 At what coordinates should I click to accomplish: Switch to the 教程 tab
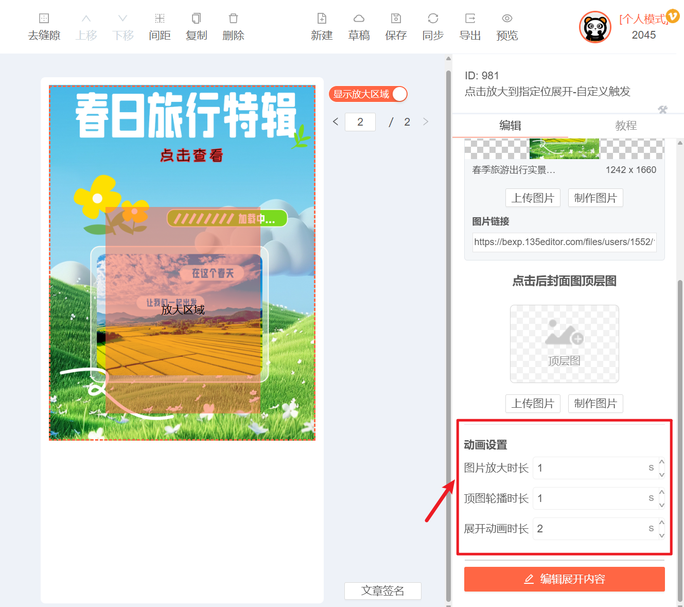(x=626, y=126)
